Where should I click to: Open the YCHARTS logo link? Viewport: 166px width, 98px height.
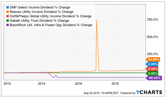tap(149, 92)
